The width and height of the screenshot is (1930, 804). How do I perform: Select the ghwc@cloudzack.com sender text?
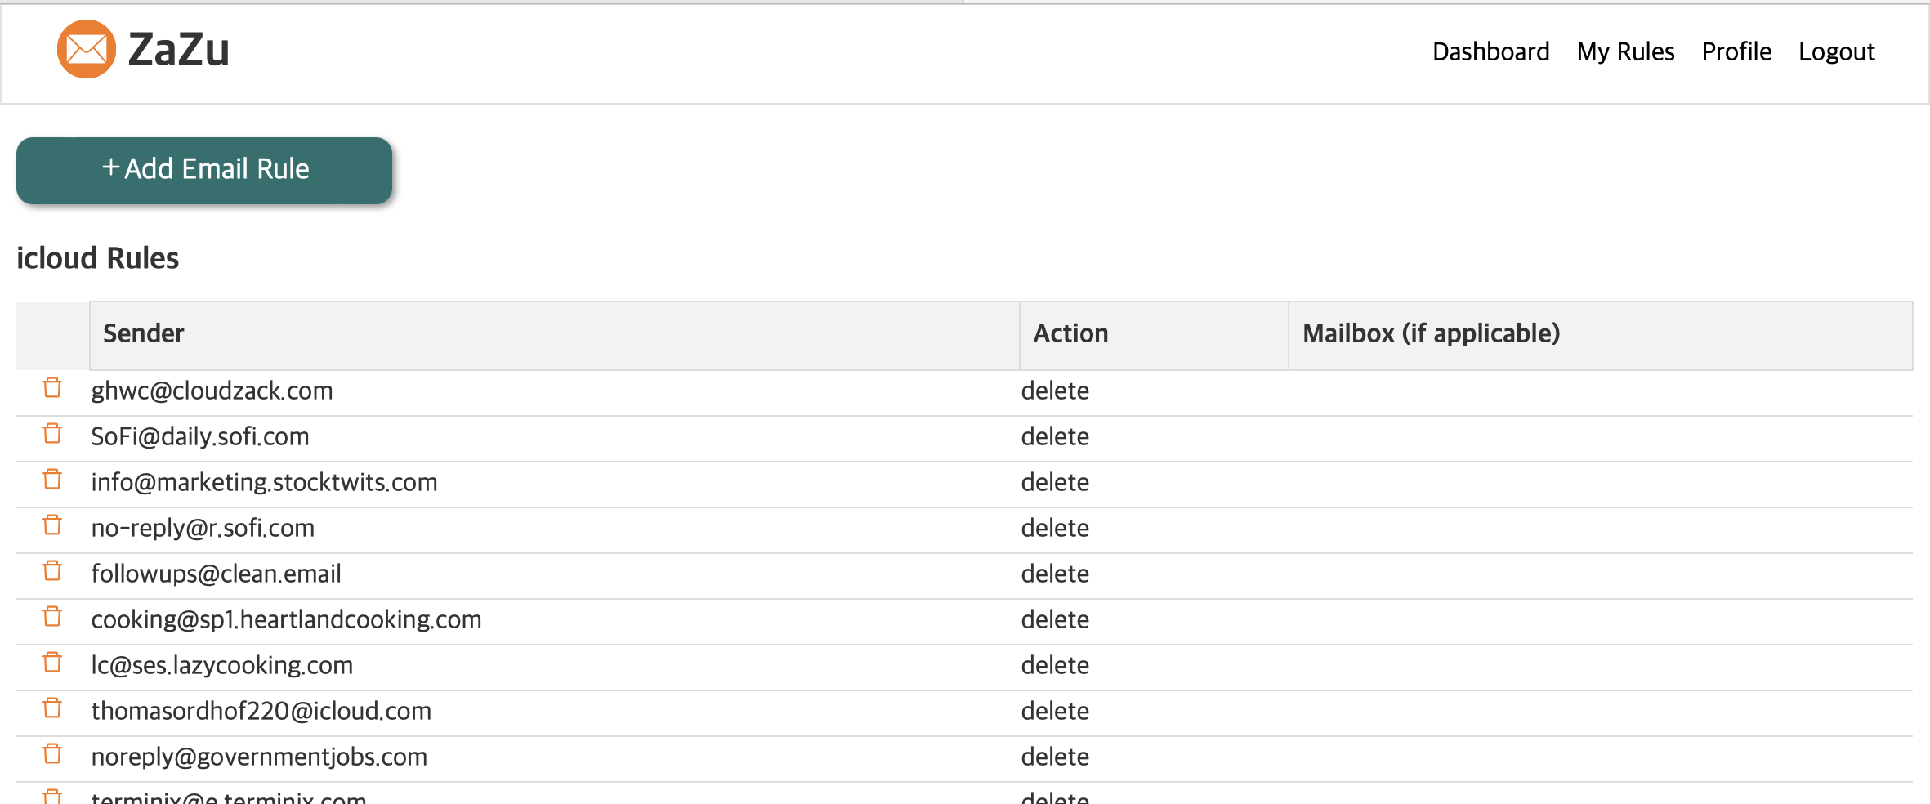[x=212, y=391]
